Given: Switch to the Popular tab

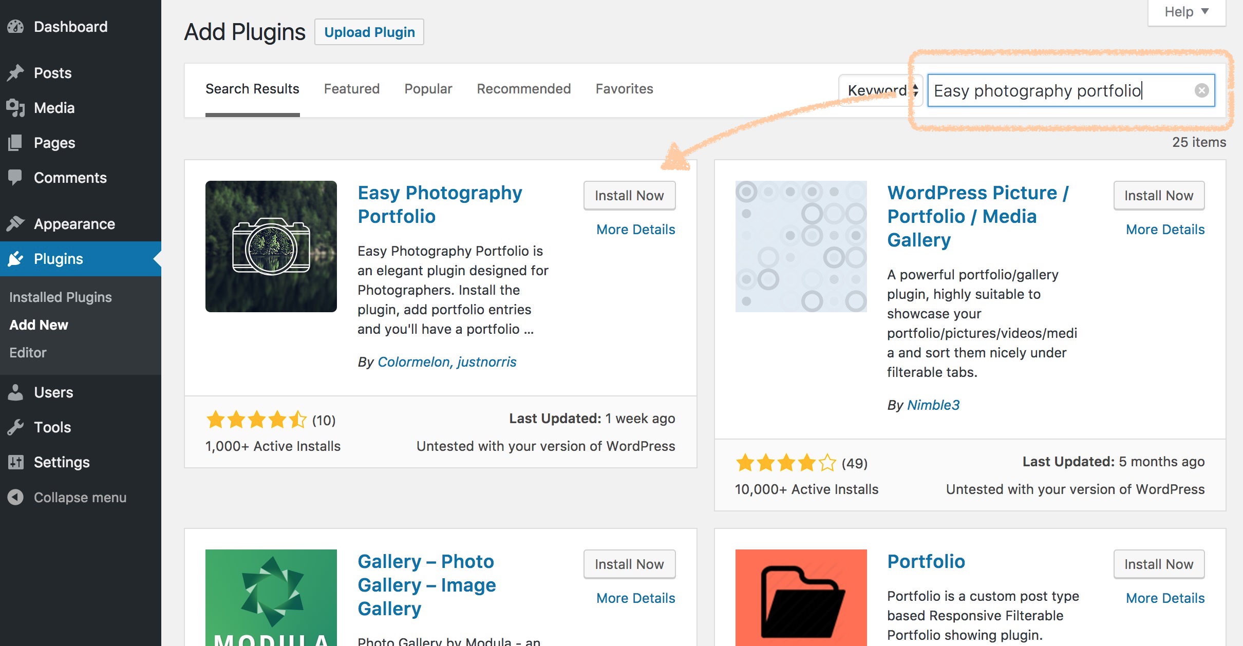Looking at the screenshot, I should point(428,89).
